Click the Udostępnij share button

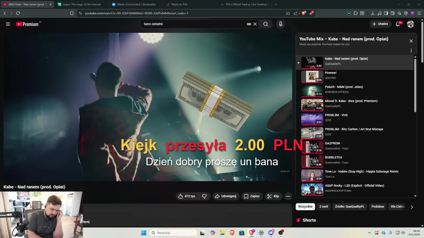226,196
